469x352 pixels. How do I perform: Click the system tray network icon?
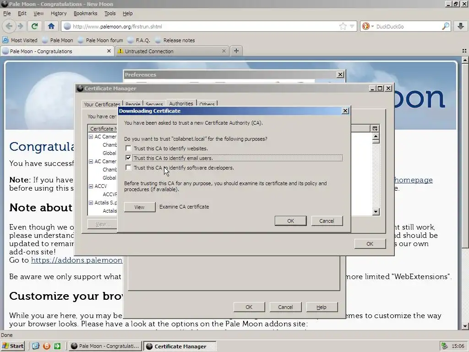(x=444, y=346)
